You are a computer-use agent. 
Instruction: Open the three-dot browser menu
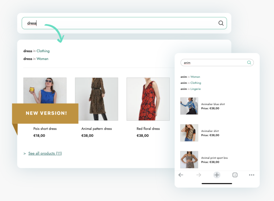tap(252, 175)
